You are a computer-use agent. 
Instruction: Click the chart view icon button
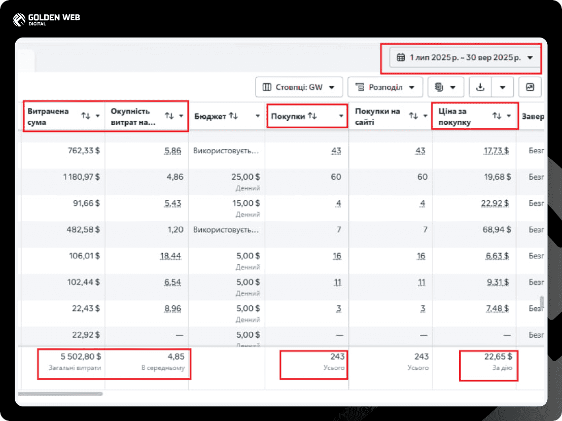tap(530, 87)
